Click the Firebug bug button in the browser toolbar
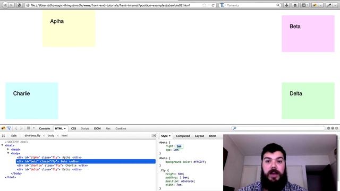Screen dimensions: 340x191 315,5
